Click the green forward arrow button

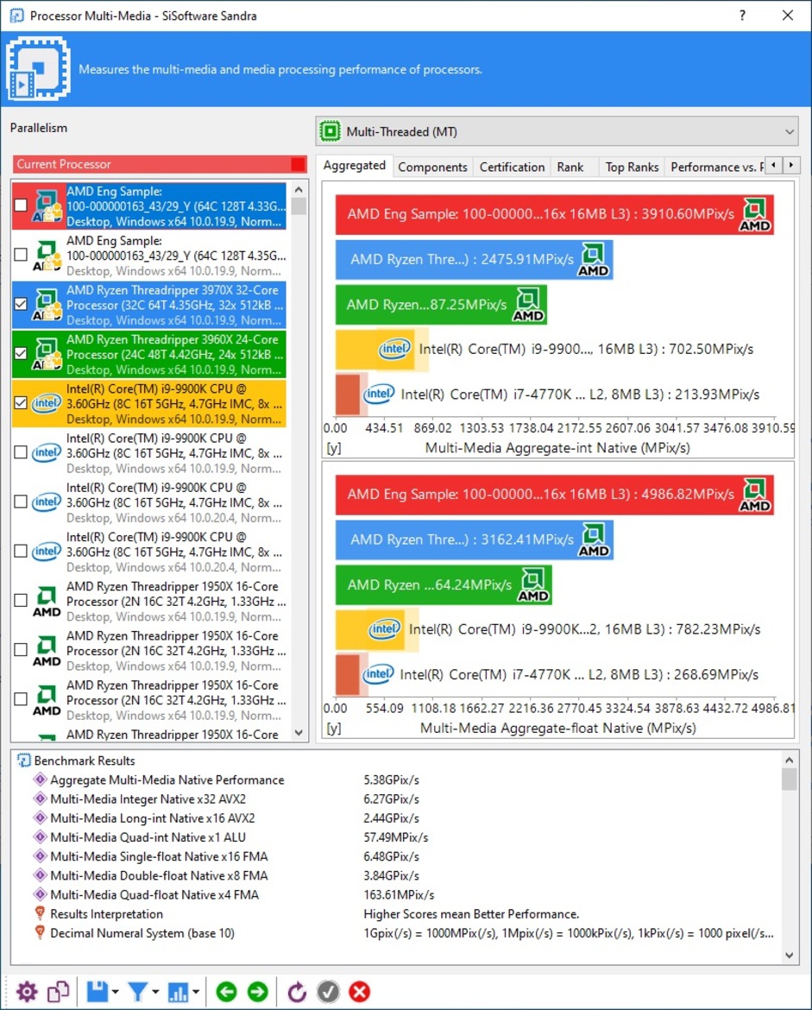(x=257, y=992)
